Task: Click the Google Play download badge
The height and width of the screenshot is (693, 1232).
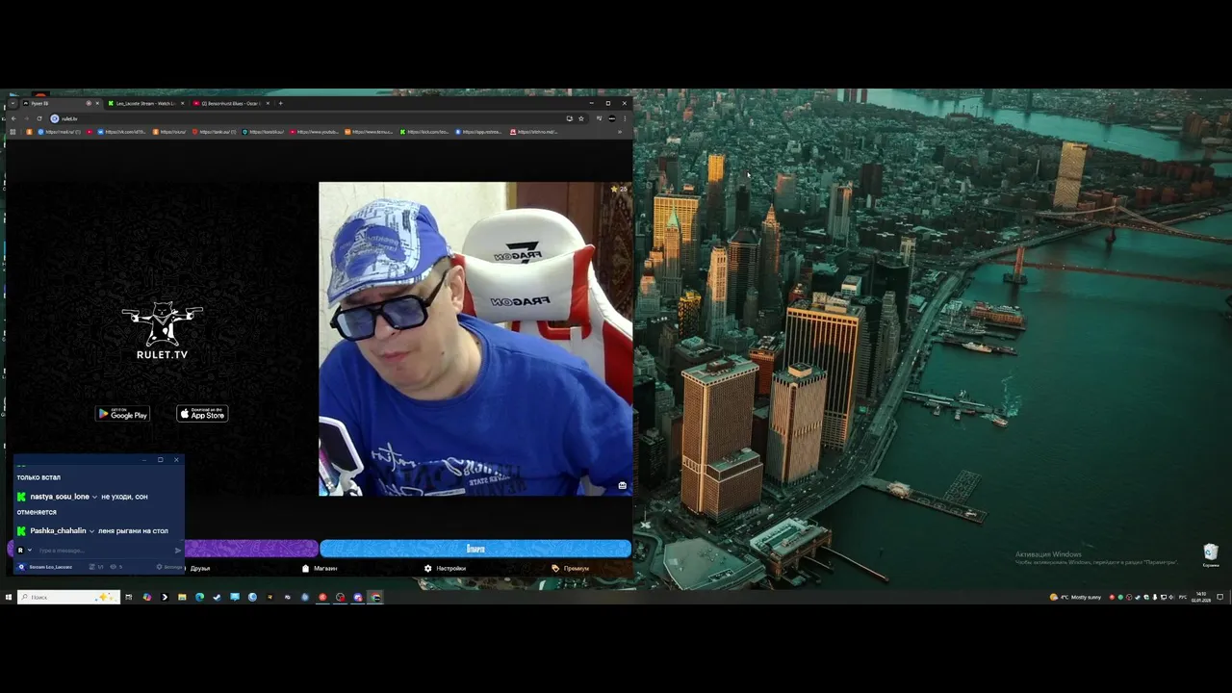Action: [122, 414]
